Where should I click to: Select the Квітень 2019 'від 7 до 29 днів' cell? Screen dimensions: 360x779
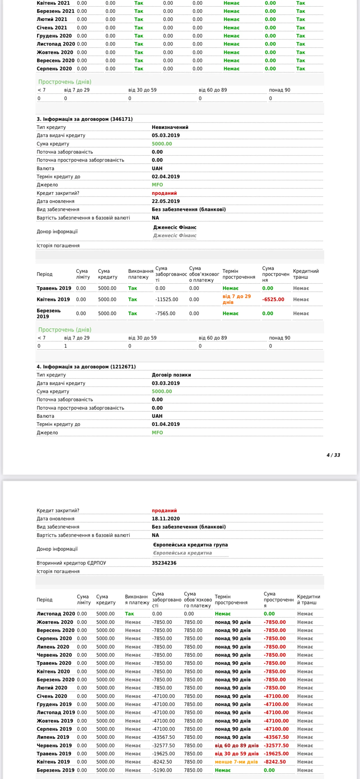[x=237, y=299]
